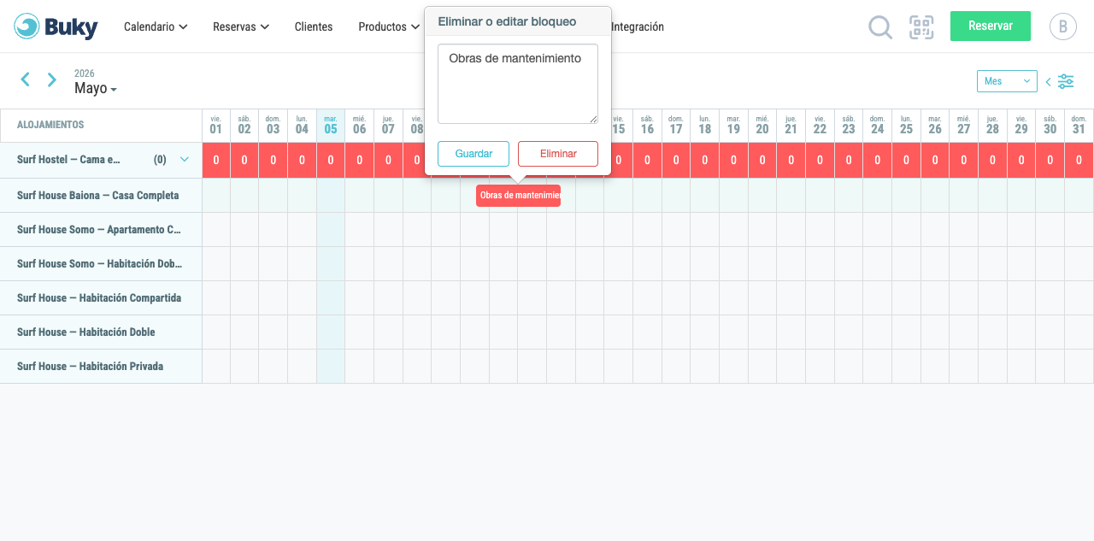
Task: Click the Eliminar button to delete block
Action: coord(558,154)
